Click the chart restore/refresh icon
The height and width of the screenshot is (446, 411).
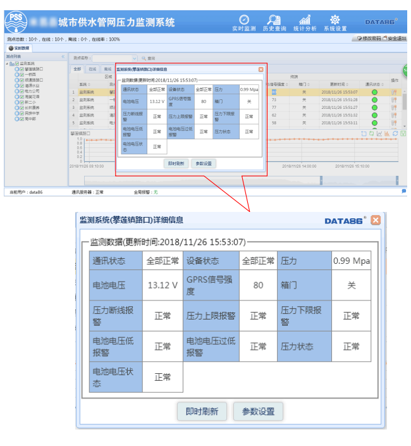click(395, 133)
